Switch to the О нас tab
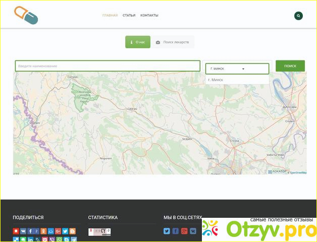Image resolution: width=317 pixels, height=242 pixels. click(x=138, y=42)
